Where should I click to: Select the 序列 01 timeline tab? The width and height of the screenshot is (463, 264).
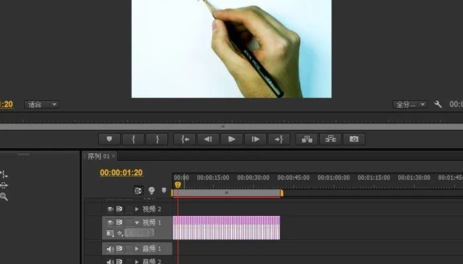98,156
